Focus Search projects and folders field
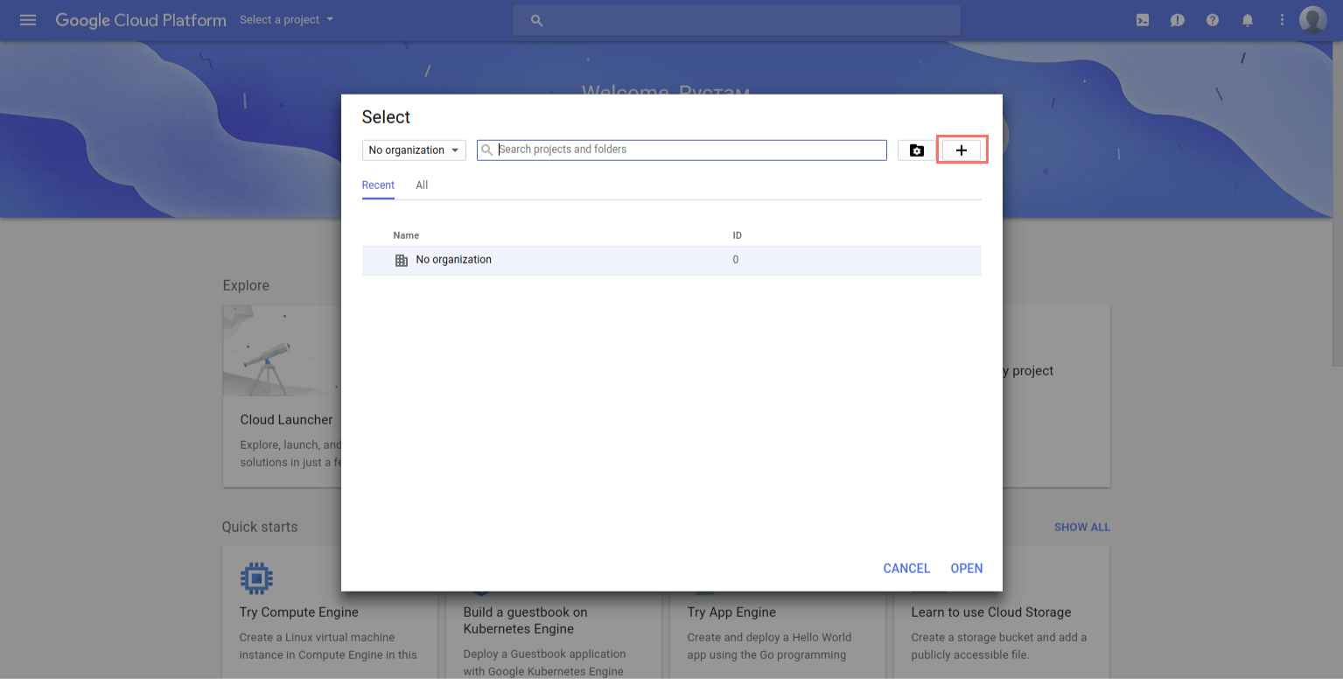This screenshot has height=679, width=1343. tap(682, 150)
